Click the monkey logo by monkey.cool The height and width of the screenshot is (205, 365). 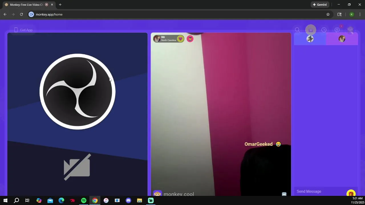click(157, 194)
